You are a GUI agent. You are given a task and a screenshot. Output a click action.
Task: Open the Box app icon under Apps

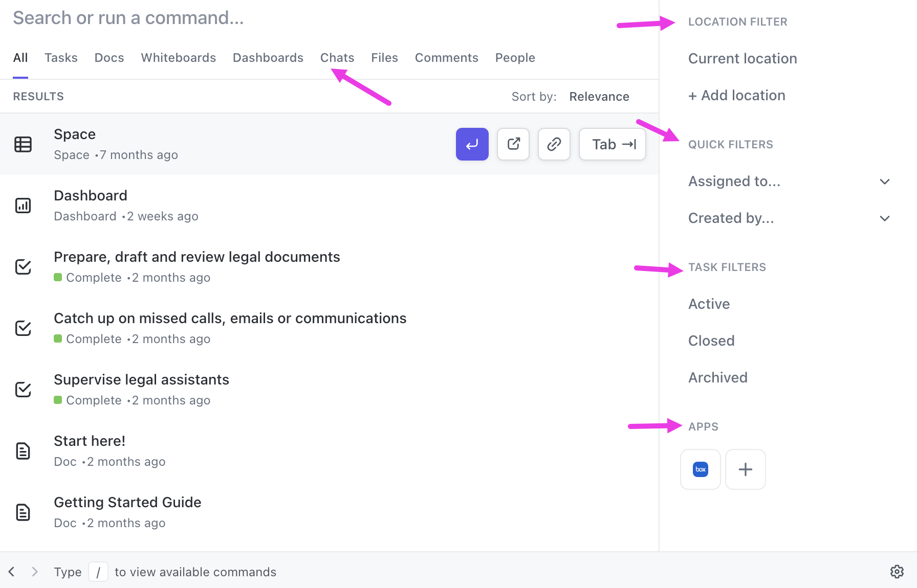pos(700,469)
